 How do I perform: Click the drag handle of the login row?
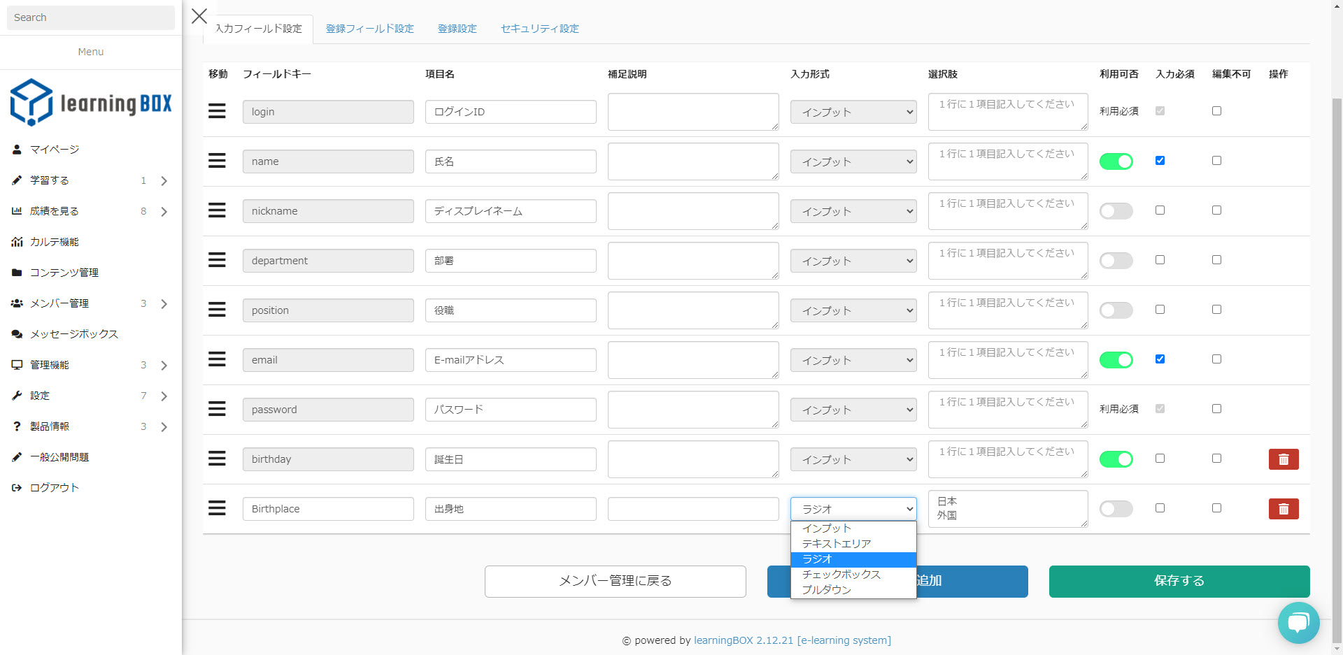[x=217, y=111]
